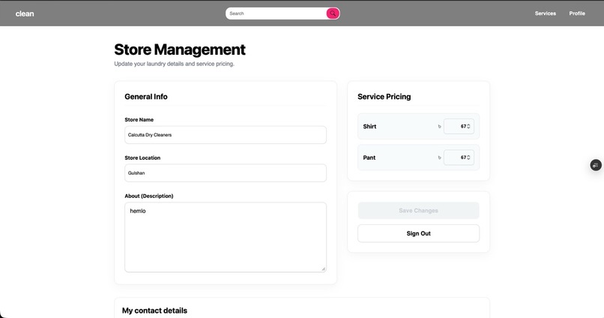Screen dimensions: 604x318
Task: Click into the About description textarea
Action: pyautogui.click(x=226, y=237)
